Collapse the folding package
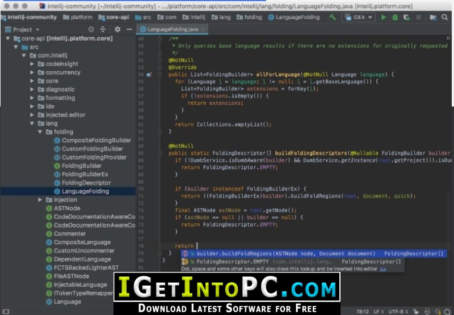This screenshot has height=315, width=454. 40,132
